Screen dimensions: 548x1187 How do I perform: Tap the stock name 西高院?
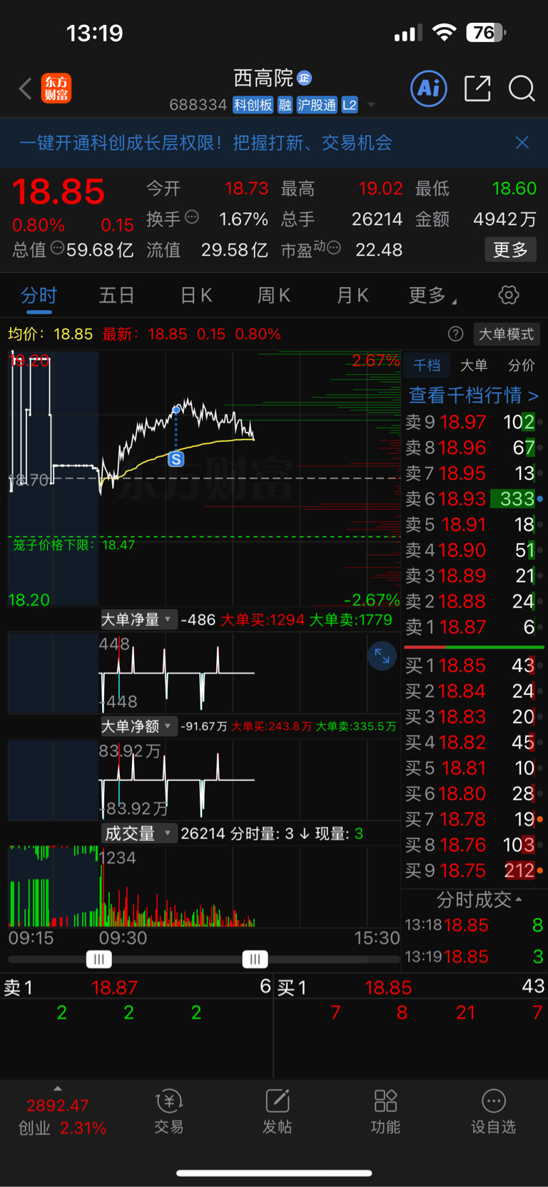click(x=264, y=77)
